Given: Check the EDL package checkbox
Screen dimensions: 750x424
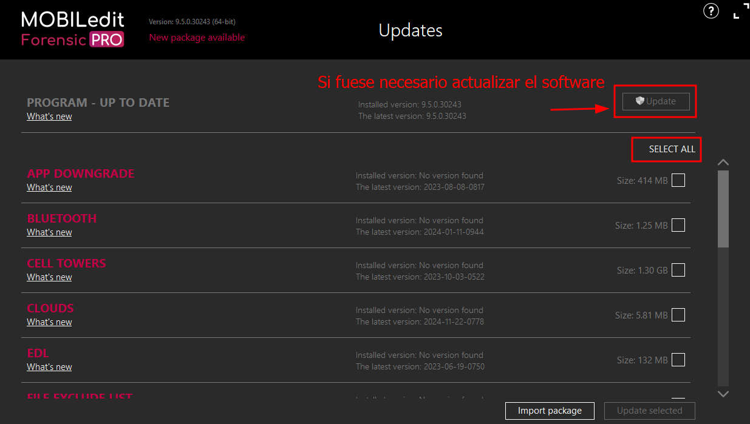Looking at the screenshot, I should 678,360.
